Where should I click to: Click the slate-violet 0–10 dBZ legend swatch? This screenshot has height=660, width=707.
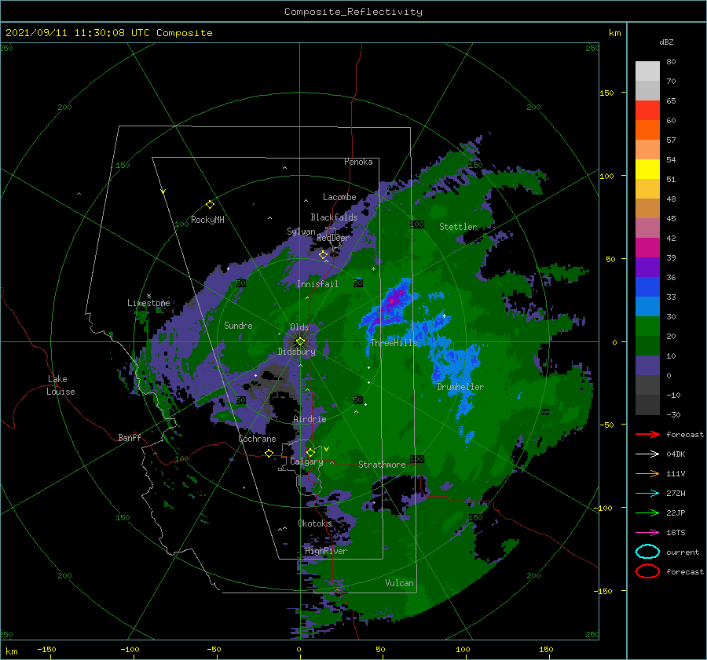point(647,366)
